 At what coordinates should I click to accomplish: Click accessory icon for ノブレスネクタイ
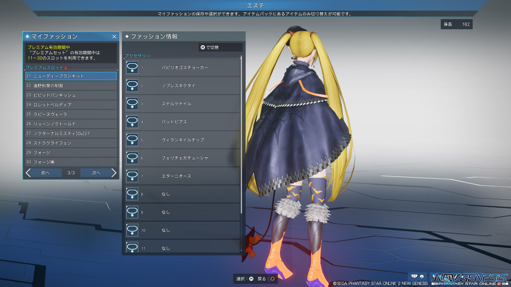pos(132,86)
